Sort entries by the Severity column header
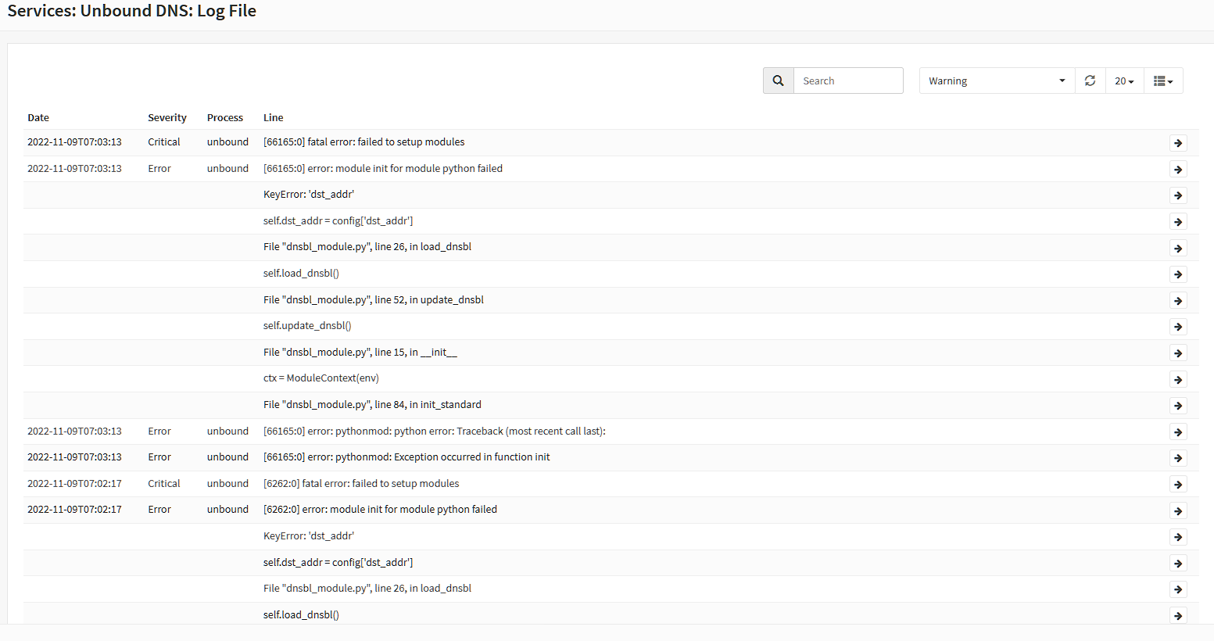The height and width of the screenshot is (641, 1214). [167, 117]
